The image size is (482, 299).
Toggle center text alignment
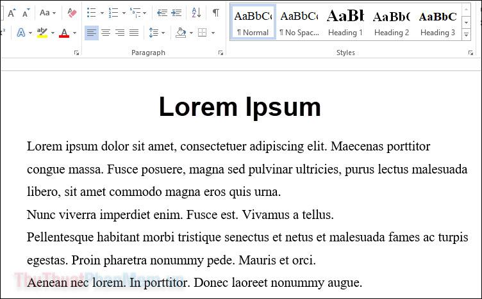point(106,33)
